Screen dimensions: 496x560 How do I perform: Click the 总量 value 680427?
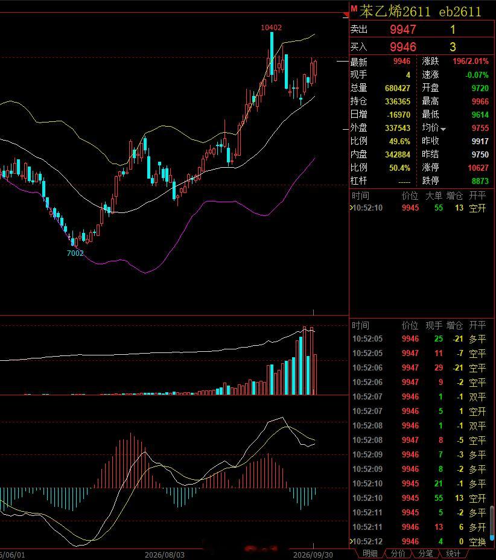tap(398, 88)
